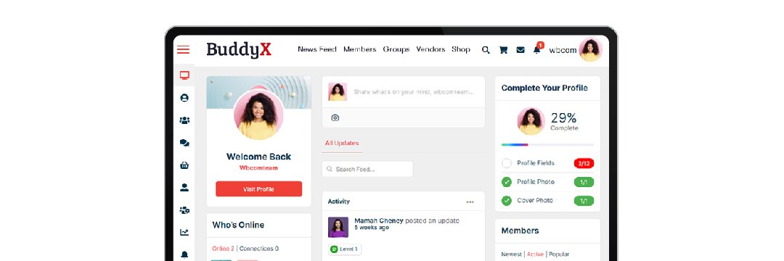The height and width of the screenshot is (261, 784).
Task: Click the Level 1 badge
Action: click(345, 249)
